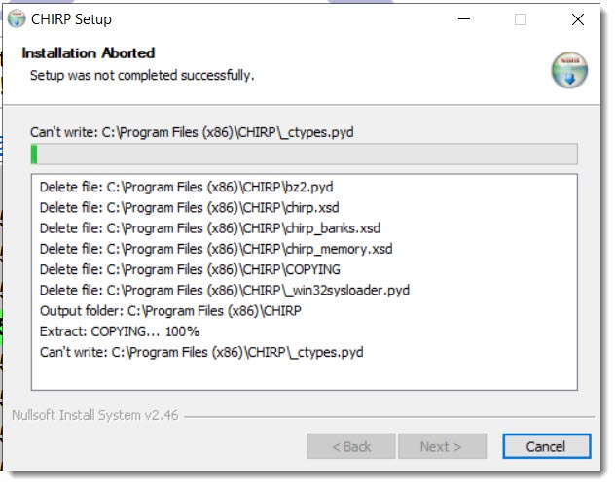Select the _win32sysloader.pyd log entry
The height and width of the screenshot is (486, 615).
[225, 291]
